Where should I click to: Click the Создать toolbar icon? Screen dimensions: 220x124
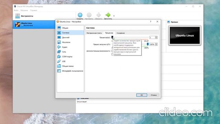tap(80, 15)
